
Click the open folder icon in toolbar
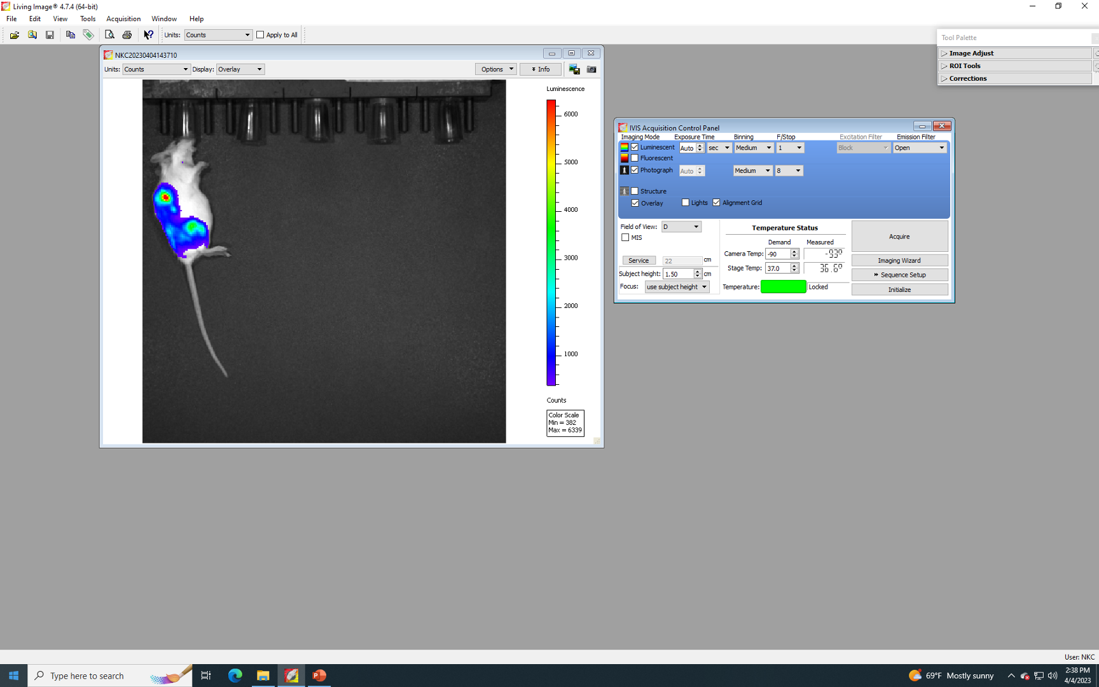tap(14, 35)
